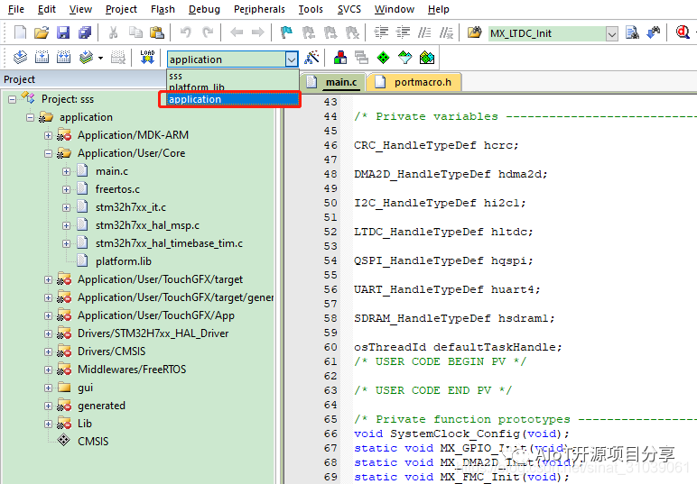The width and height of the screenshot is (697, 484).
Task: Select platform.lib in the project tree
Action: [123, 261]
